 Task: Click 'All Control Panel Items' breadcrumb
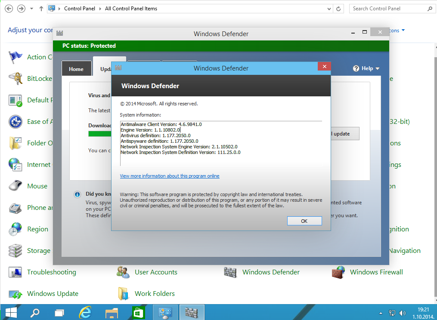coord(131,9)
